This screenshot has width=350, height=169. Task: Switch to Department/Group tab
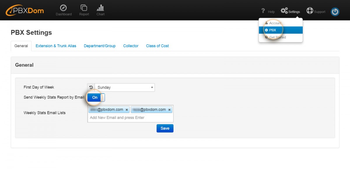point(99,46)
